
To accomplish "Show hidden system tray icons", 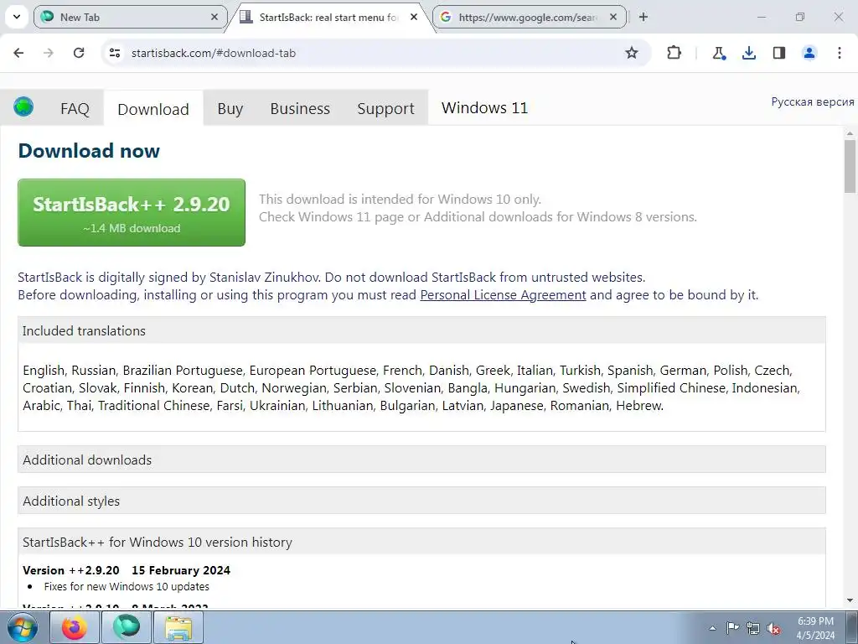I will (712, 628).
